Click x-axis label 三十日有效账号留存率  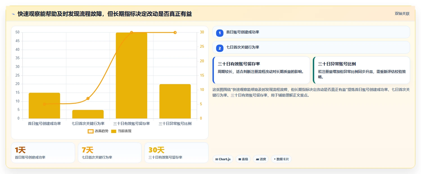coord(132,123)
